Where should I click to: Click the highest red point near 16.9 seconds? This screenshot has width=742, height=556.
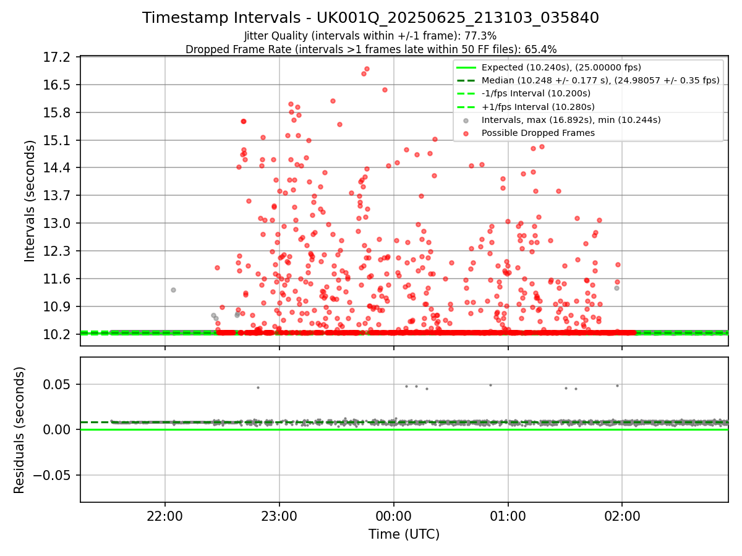[367, 69]
